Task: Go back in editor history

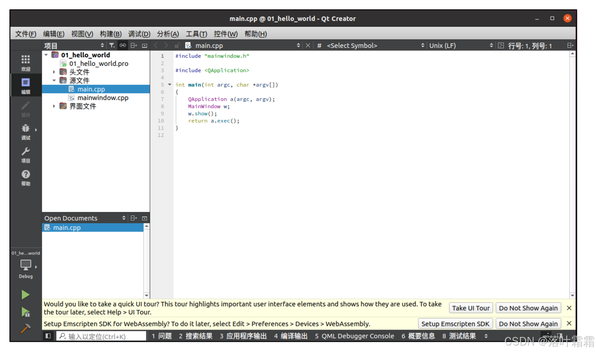Action: (156, 45)
